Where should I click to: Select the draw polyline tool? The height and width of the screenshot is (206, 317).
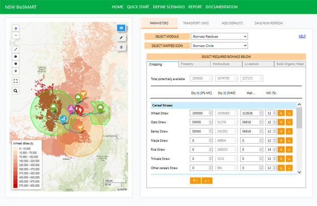click(16, 49)
